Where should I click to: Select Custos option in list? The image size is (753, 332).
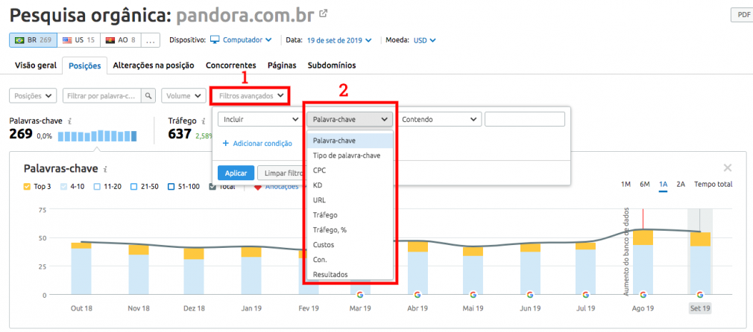coord(350,245)
